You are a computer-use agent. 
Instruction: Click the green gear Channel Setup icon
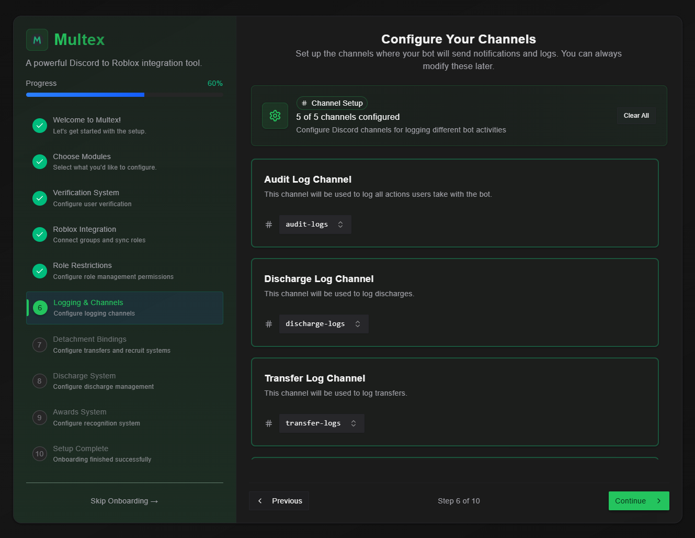(275, 116)
